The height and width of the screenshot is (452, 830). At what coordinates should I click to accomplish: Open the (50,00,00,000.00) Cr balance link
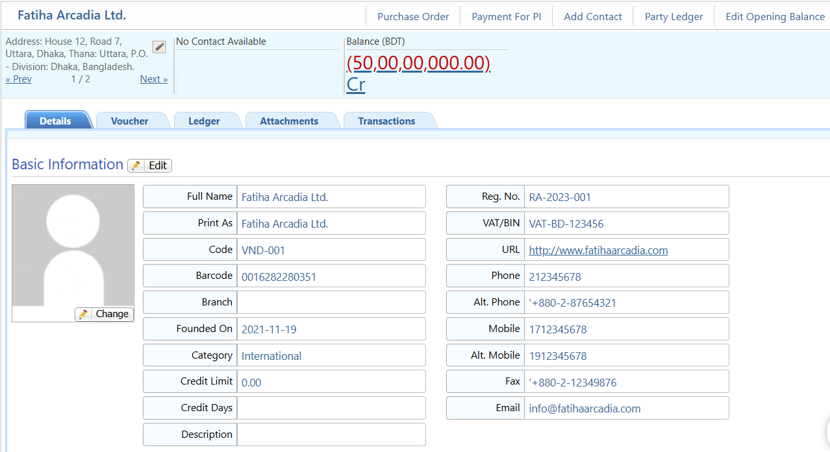click(419, 63)
